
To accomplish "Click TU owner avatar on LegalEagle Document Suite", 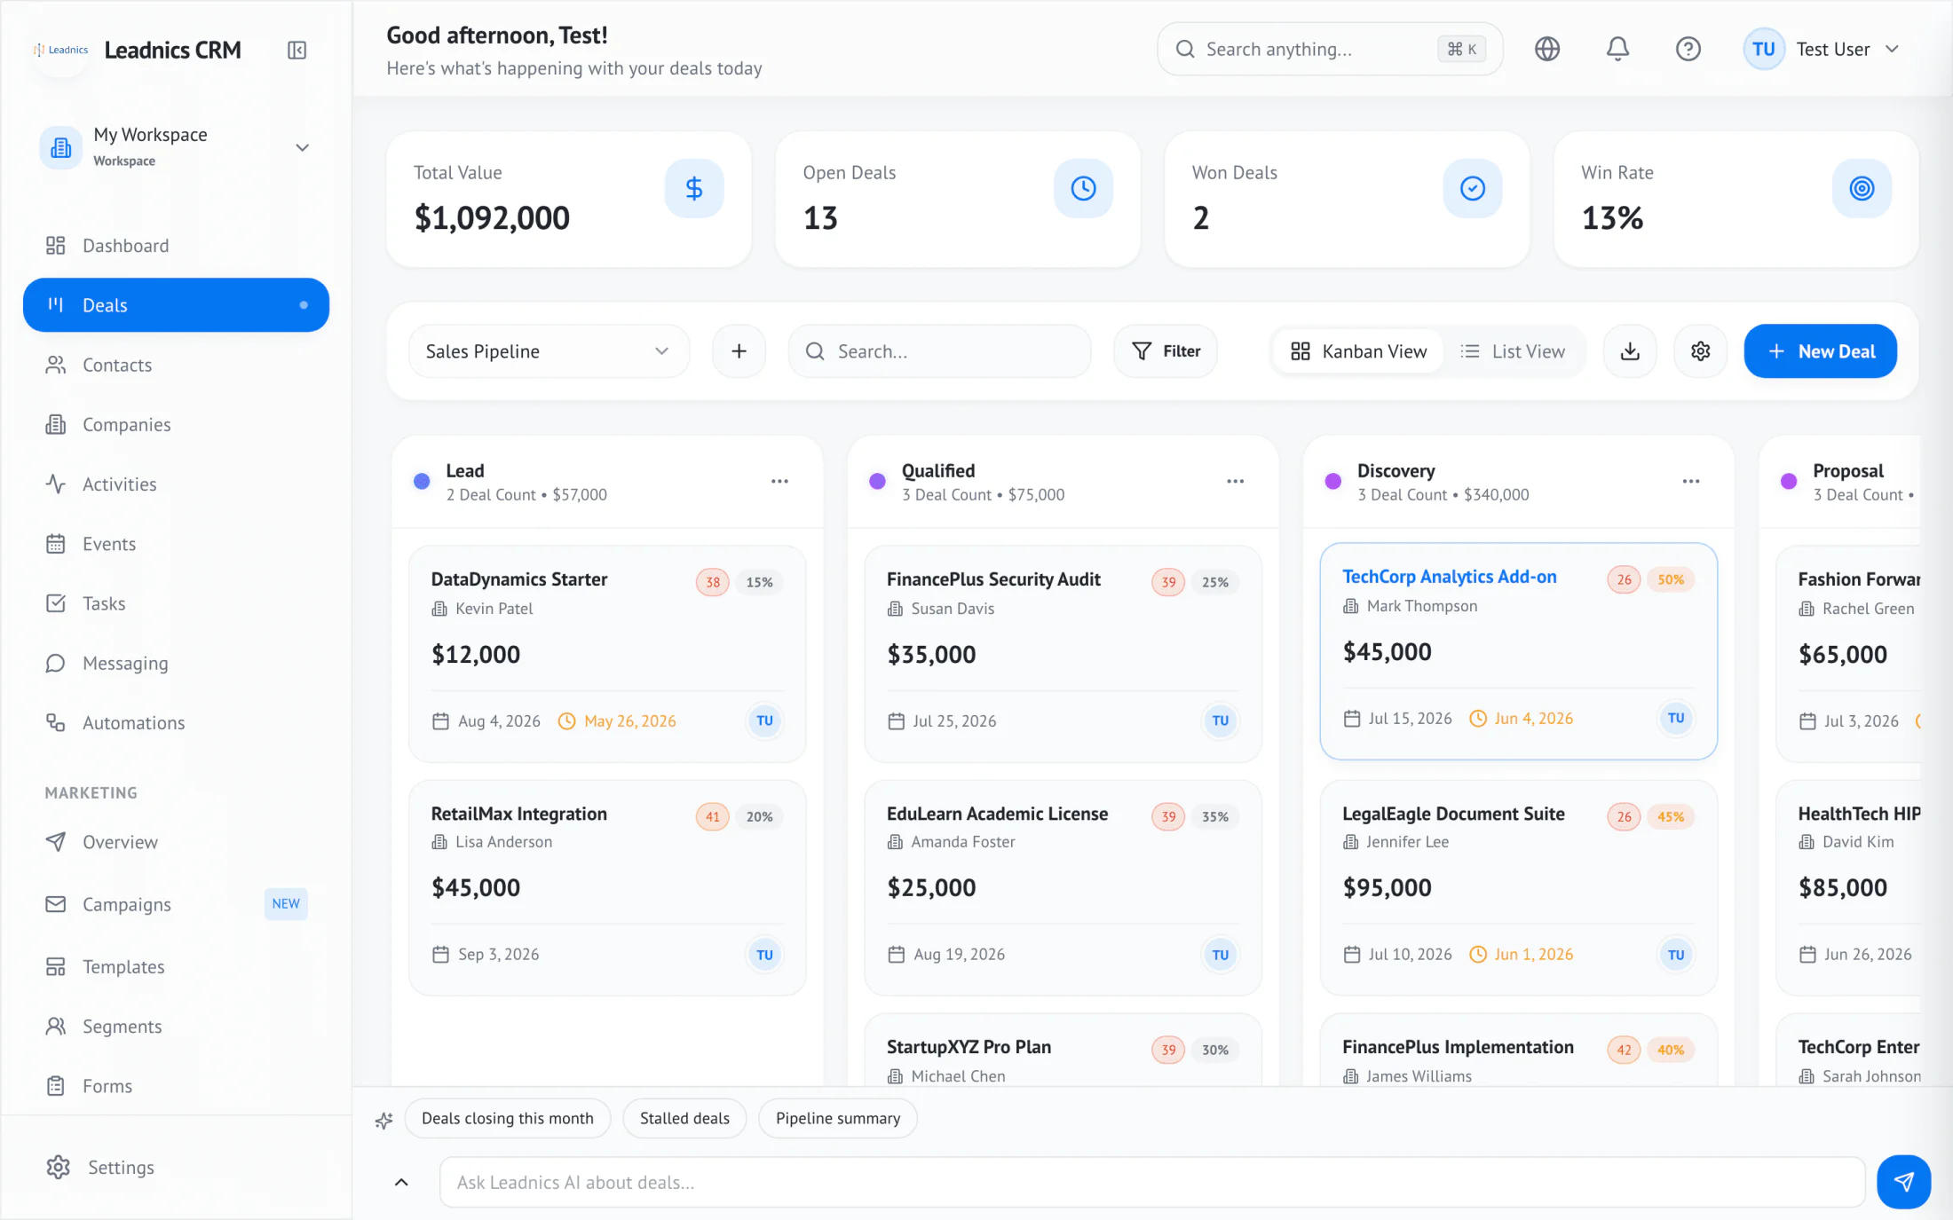I will (1675, 955).
